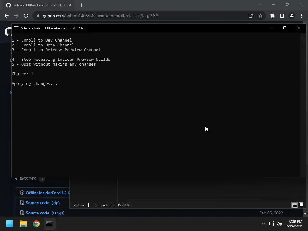The width and height of the screenshot is (308, 231).
Task: Open a new Chrome tab
Action: [81, 5]
